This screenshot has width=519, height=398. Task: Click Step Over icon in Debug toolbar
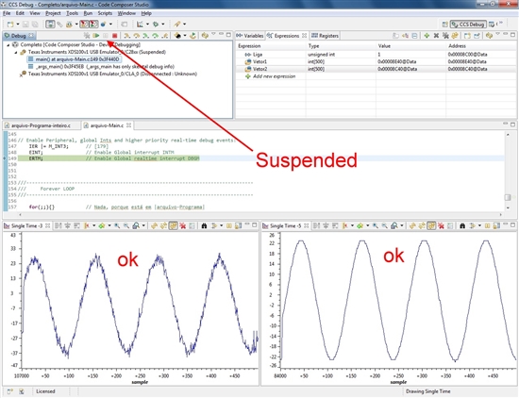[x=137, y=36]
